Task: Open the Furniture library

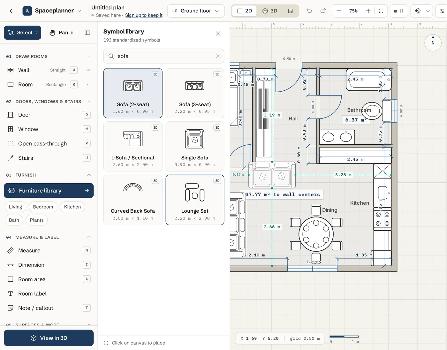Action: pos(49,191)
